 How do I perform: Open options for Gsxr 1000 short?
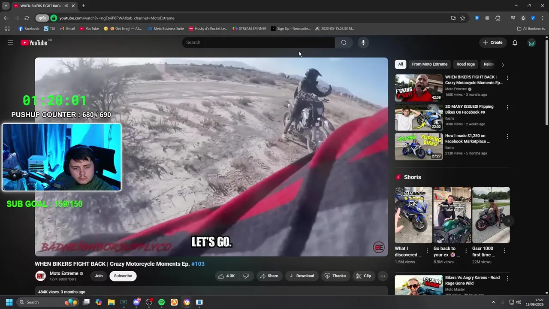pos(504,251)
